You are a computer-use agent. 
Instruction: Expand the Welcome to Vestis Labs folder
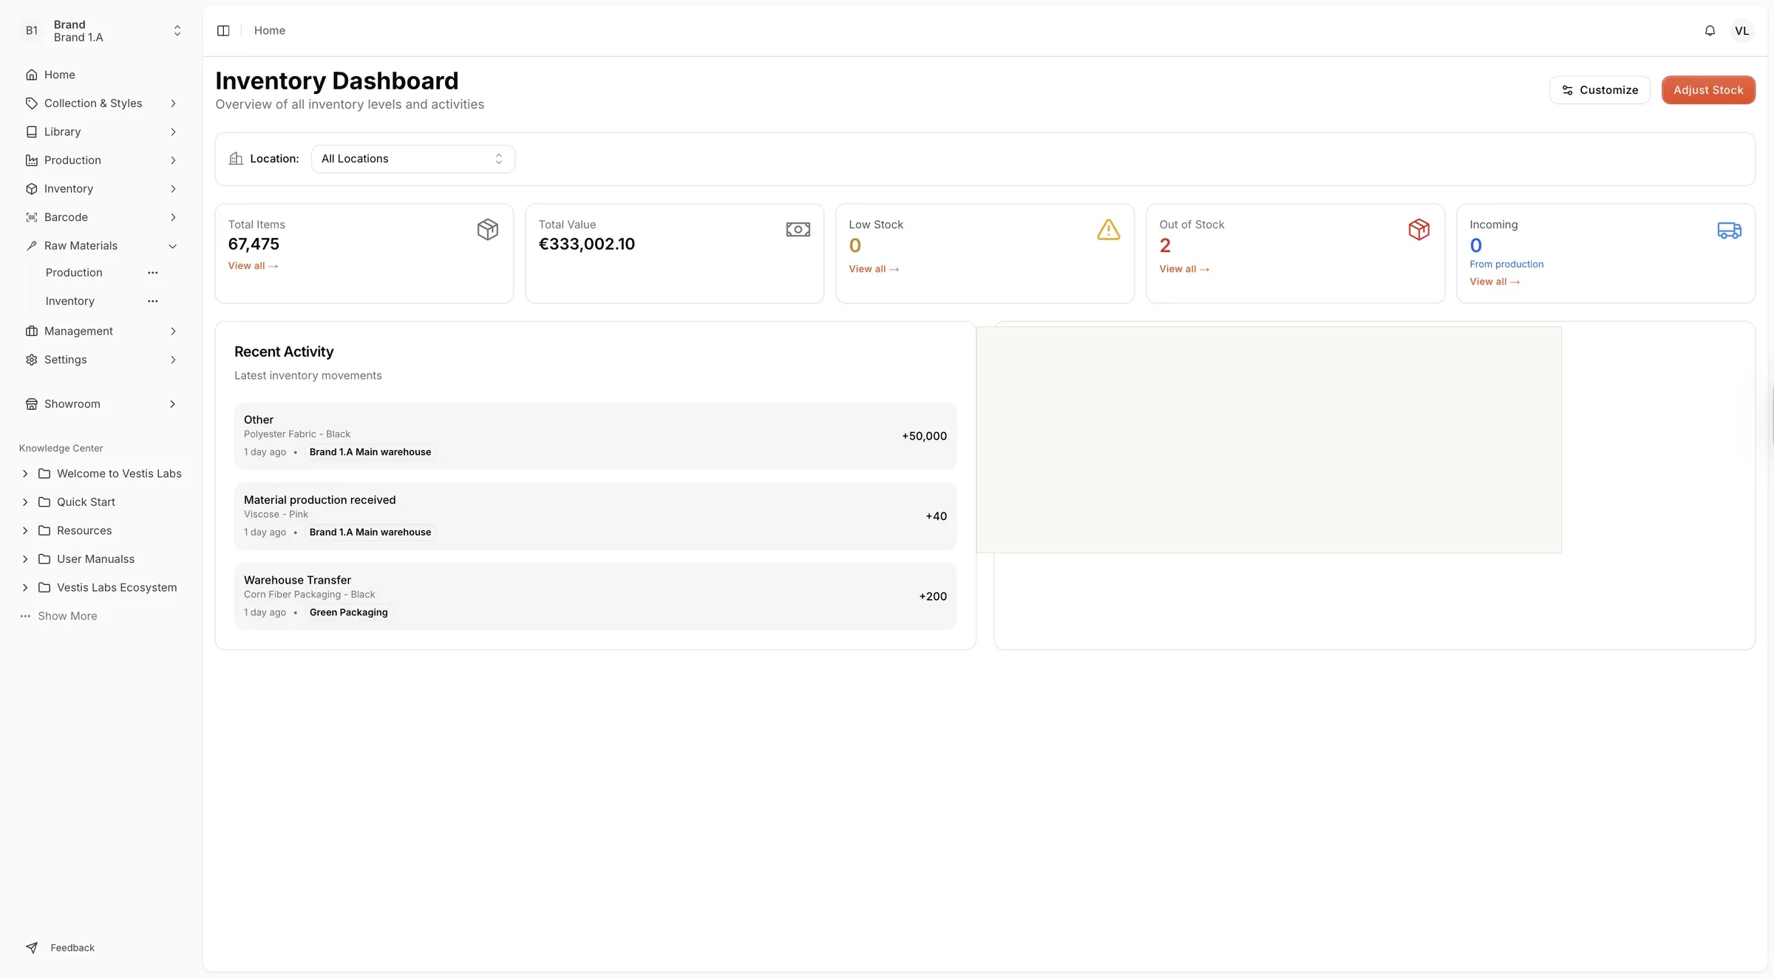(x=25, y=473)
